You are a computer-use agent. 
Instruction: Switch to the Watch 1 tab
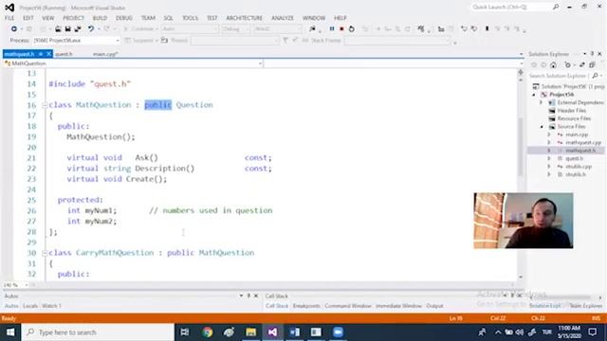tap(51, 306)
